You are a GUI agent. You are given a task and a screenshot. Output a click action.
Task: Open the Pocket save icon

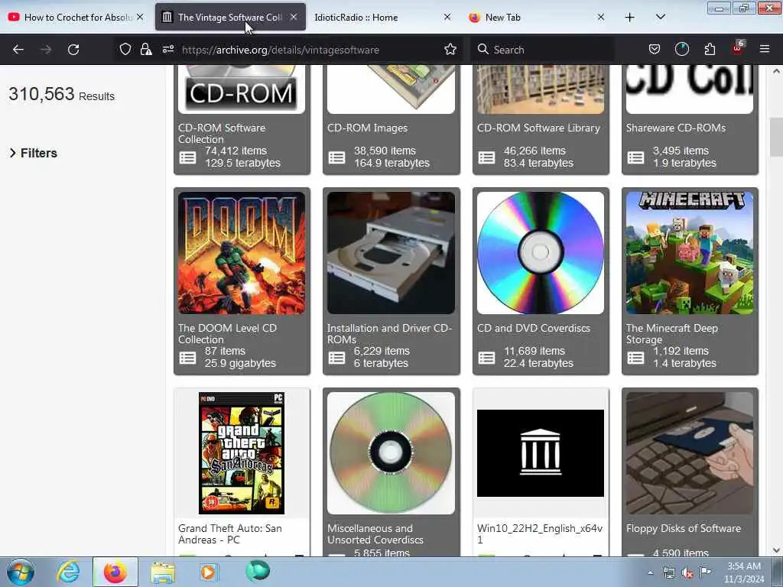coord(655,49)
